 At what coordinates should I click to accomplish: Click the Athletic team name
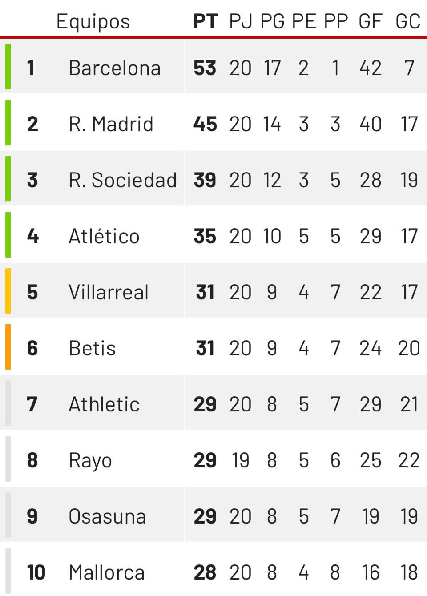(104, 404)
